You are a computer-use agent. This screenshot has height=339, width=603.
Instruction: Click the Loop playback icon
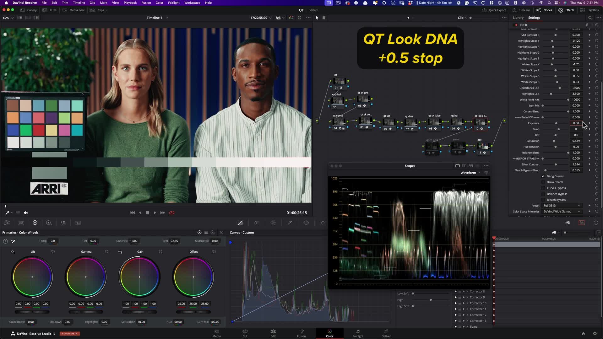click(x=172, y=213)
